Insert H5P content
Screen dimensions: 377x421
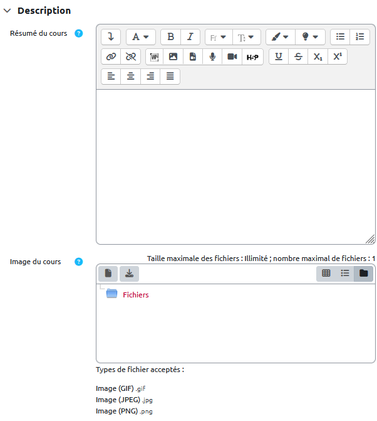252,57
